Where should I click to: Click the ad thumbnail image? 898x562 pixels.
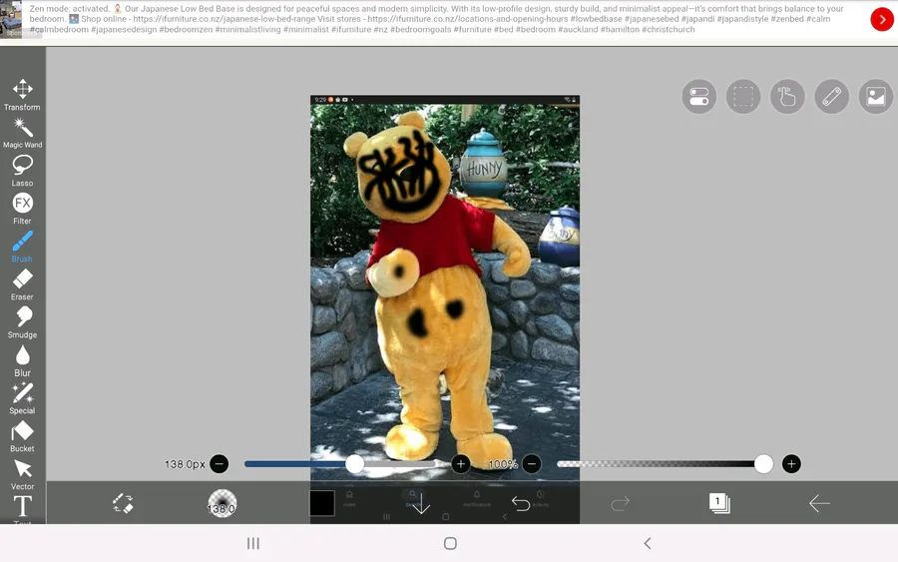[11, 20]
